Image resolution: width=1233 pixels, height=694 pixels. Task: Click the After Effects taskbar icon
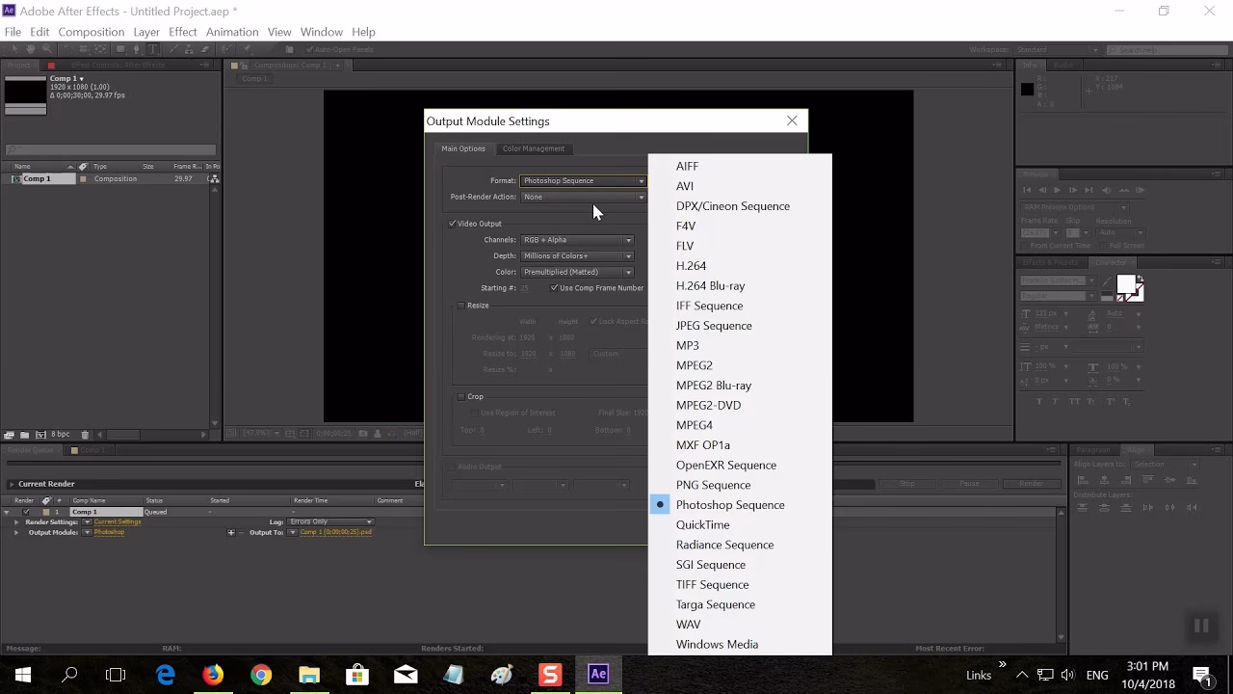tap(598, 675)
